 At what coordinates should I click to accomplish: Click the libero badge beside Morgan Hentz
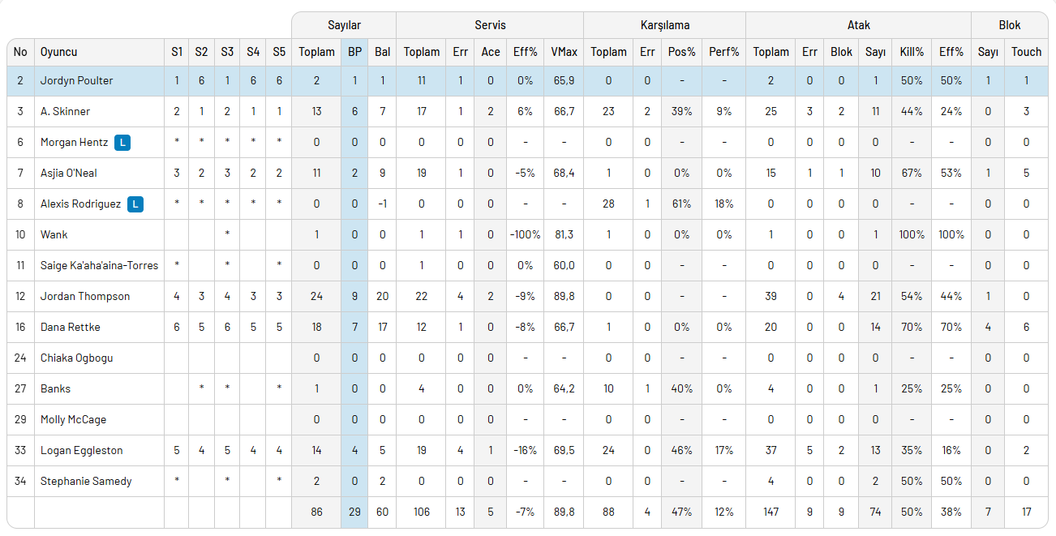click(x=122, y=143)
